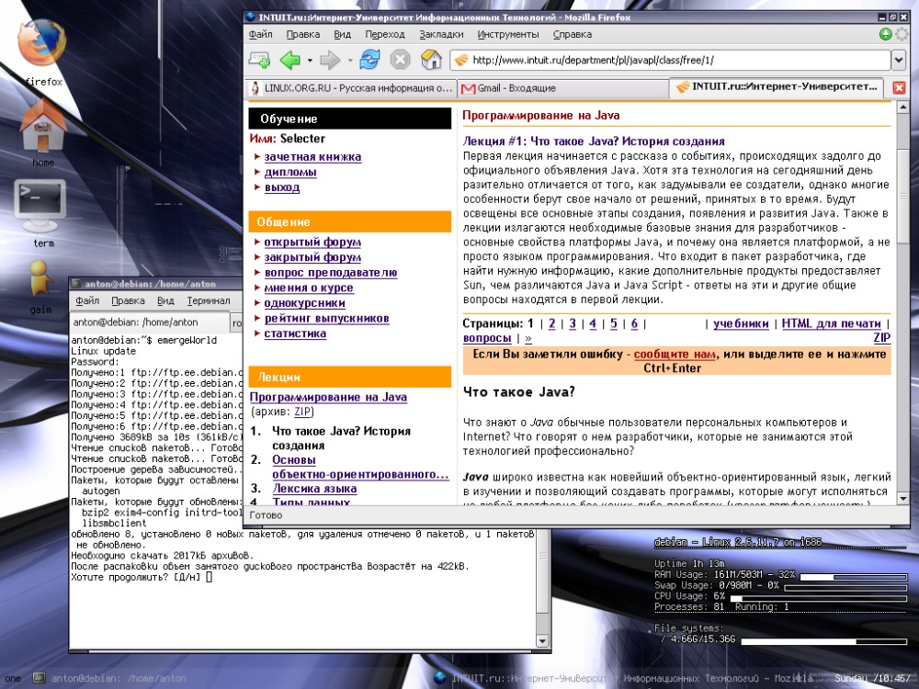The width and height of the screenshot is (919, 689).
Task: Click the green update notification icon
Action: tap(886, 34)
